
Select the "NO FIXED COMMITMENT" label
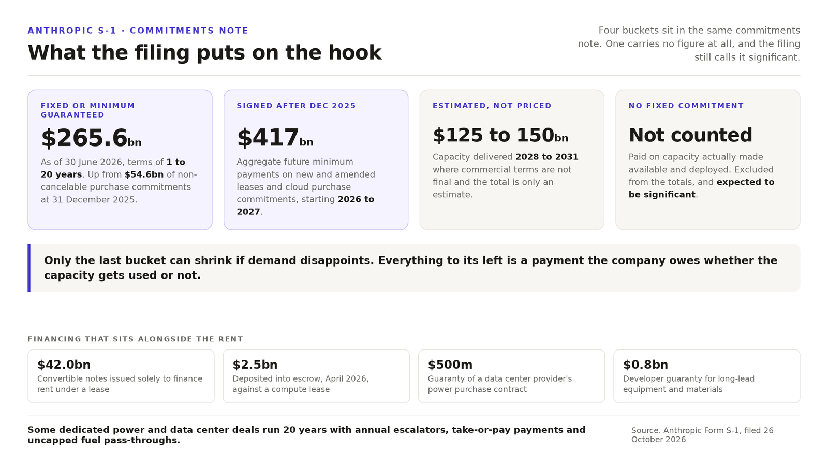pos(686,106)
